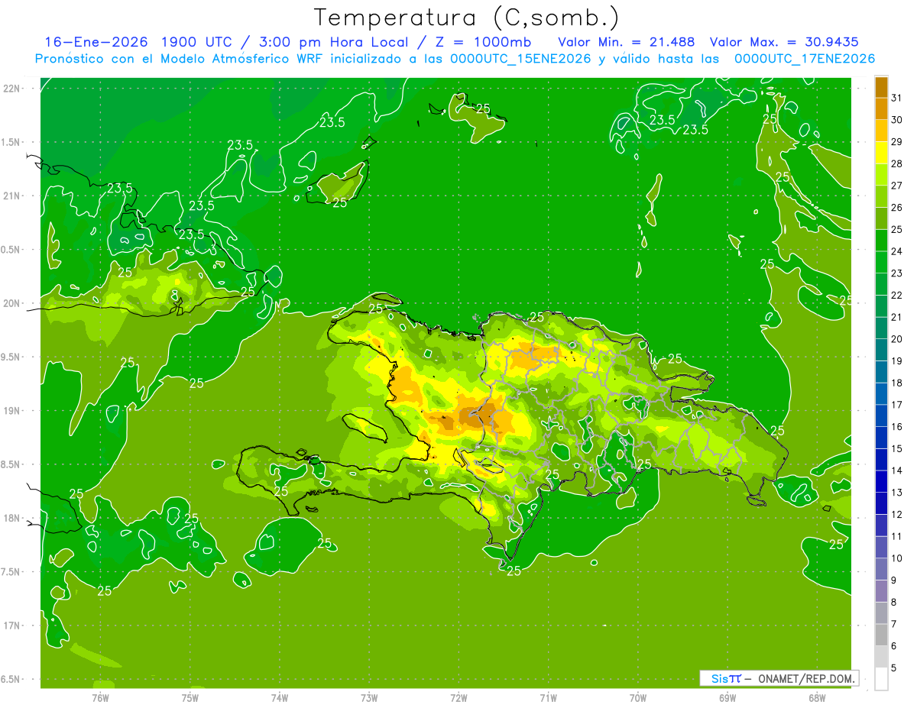Click the longitude axis label "69W"
917x708 pixels.
(727, 697)
